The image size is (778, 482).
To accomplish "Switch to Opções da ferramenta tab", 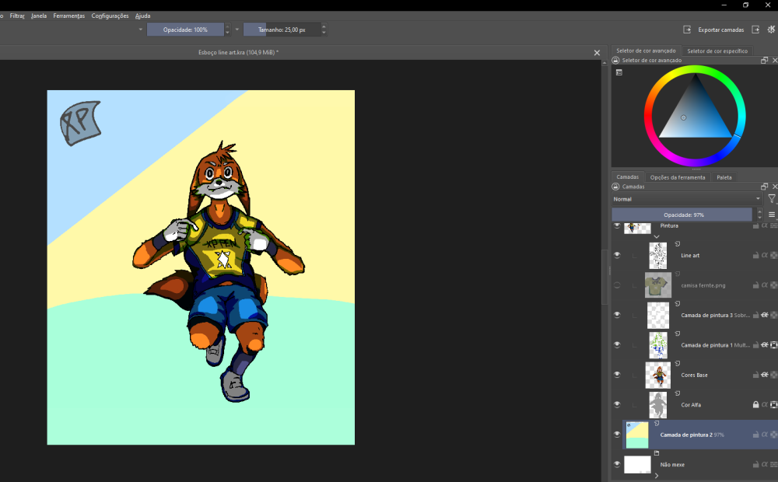I will [x=678, y=177].
